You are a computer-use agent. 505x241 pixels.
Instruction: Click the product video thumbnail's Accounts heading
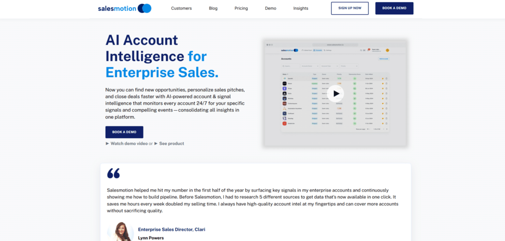point(287,59)
